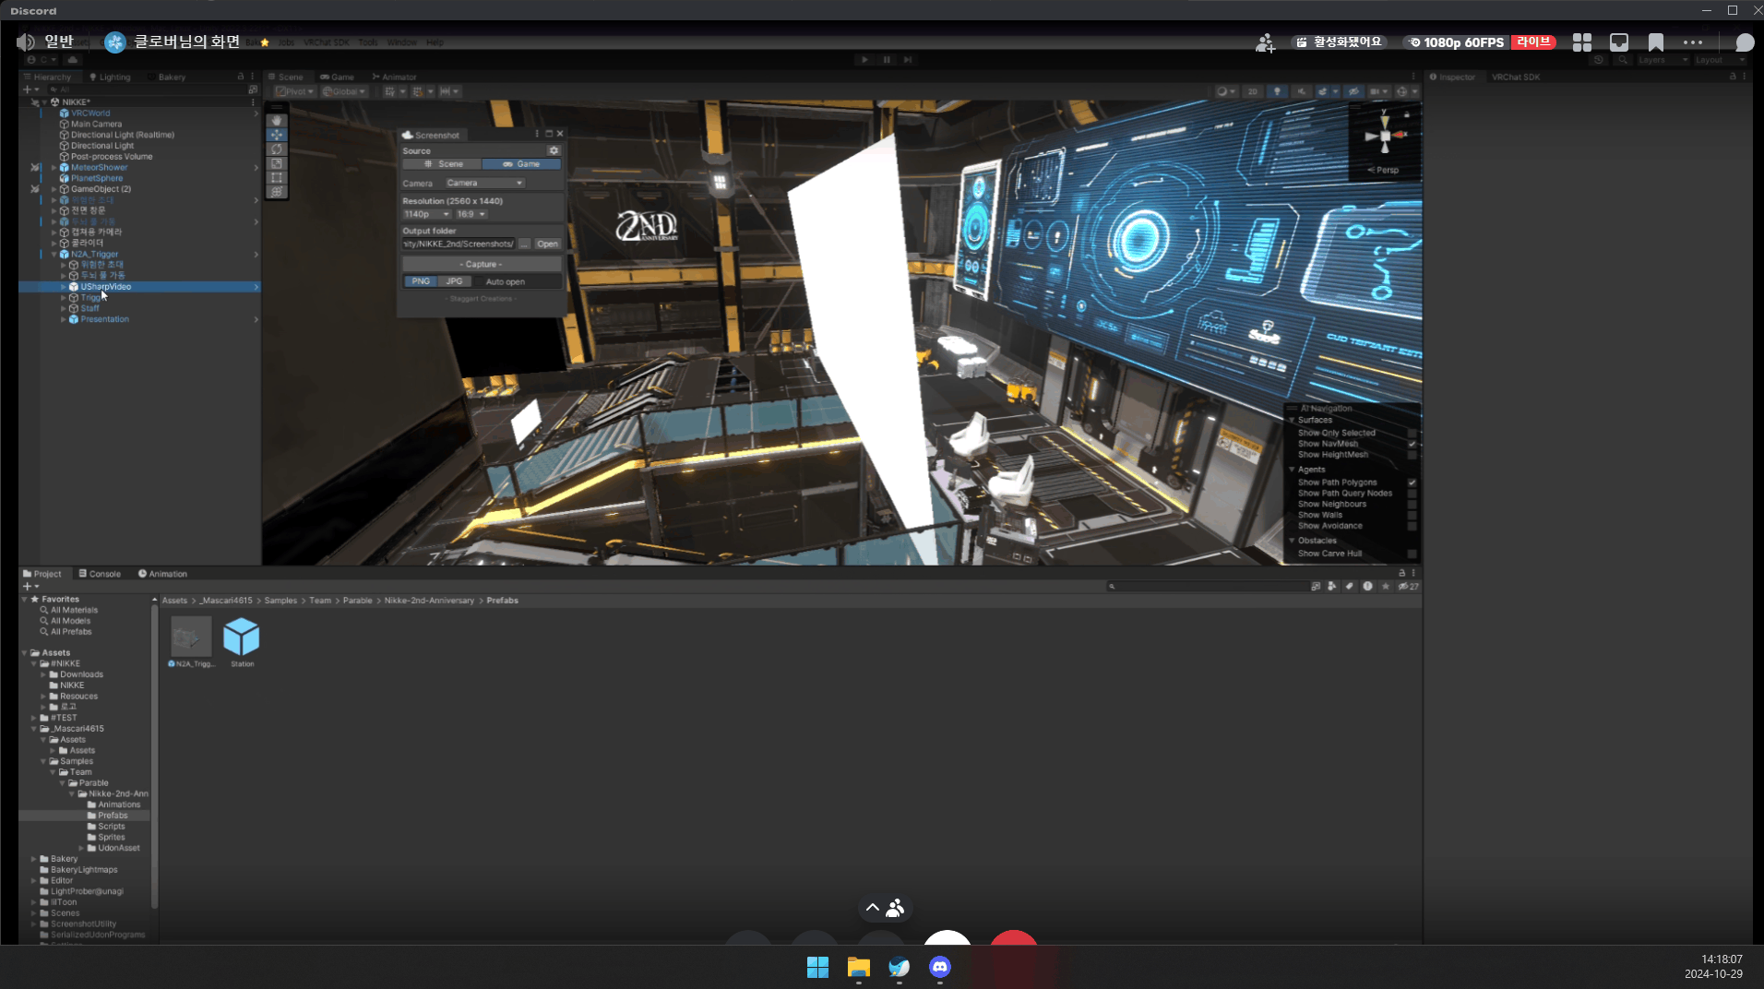Select the Scale tool in Scene toolbar
This screenshot has height=989, width=1764.
[277, 163]
